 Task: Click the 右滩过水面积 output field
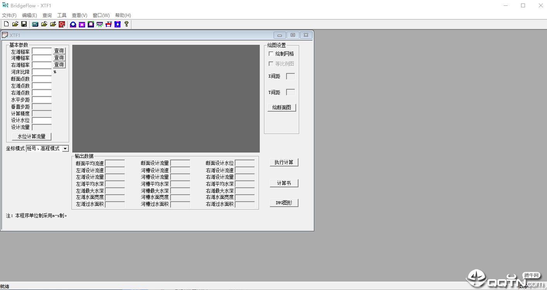coord(245,204)
